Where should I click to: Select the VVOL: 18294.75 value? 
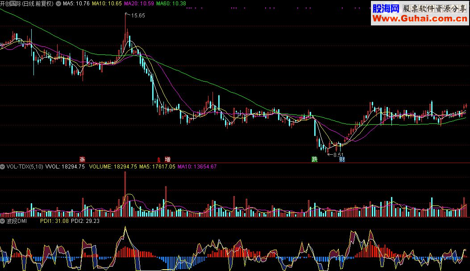pyautogui.click(x=65, y=167)
